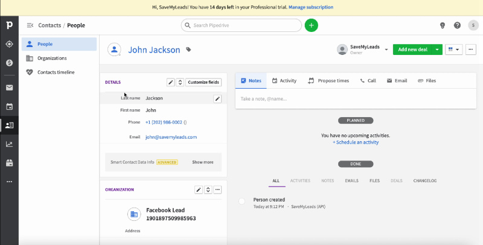Click the SaveMyLeads owner avatar
The width and height of the screenshot is (483, 245).
(x=342, y=49)
